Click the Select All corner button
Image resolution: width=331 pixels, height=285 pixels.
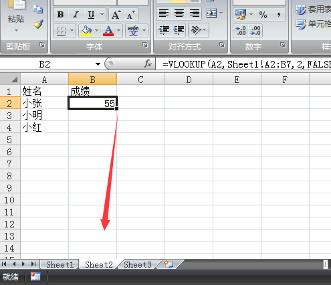click(x=10, y=79)
